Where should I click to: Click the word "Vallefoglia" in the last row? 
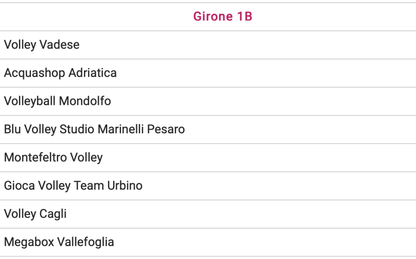pos(85,242)
